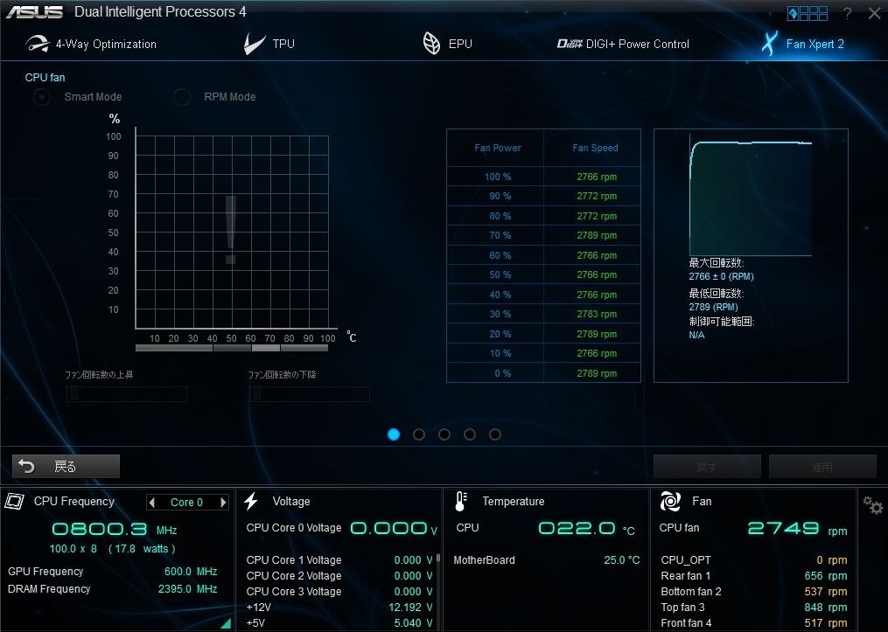Click the CPU Frequency chip icon

(x=15, y=501)
